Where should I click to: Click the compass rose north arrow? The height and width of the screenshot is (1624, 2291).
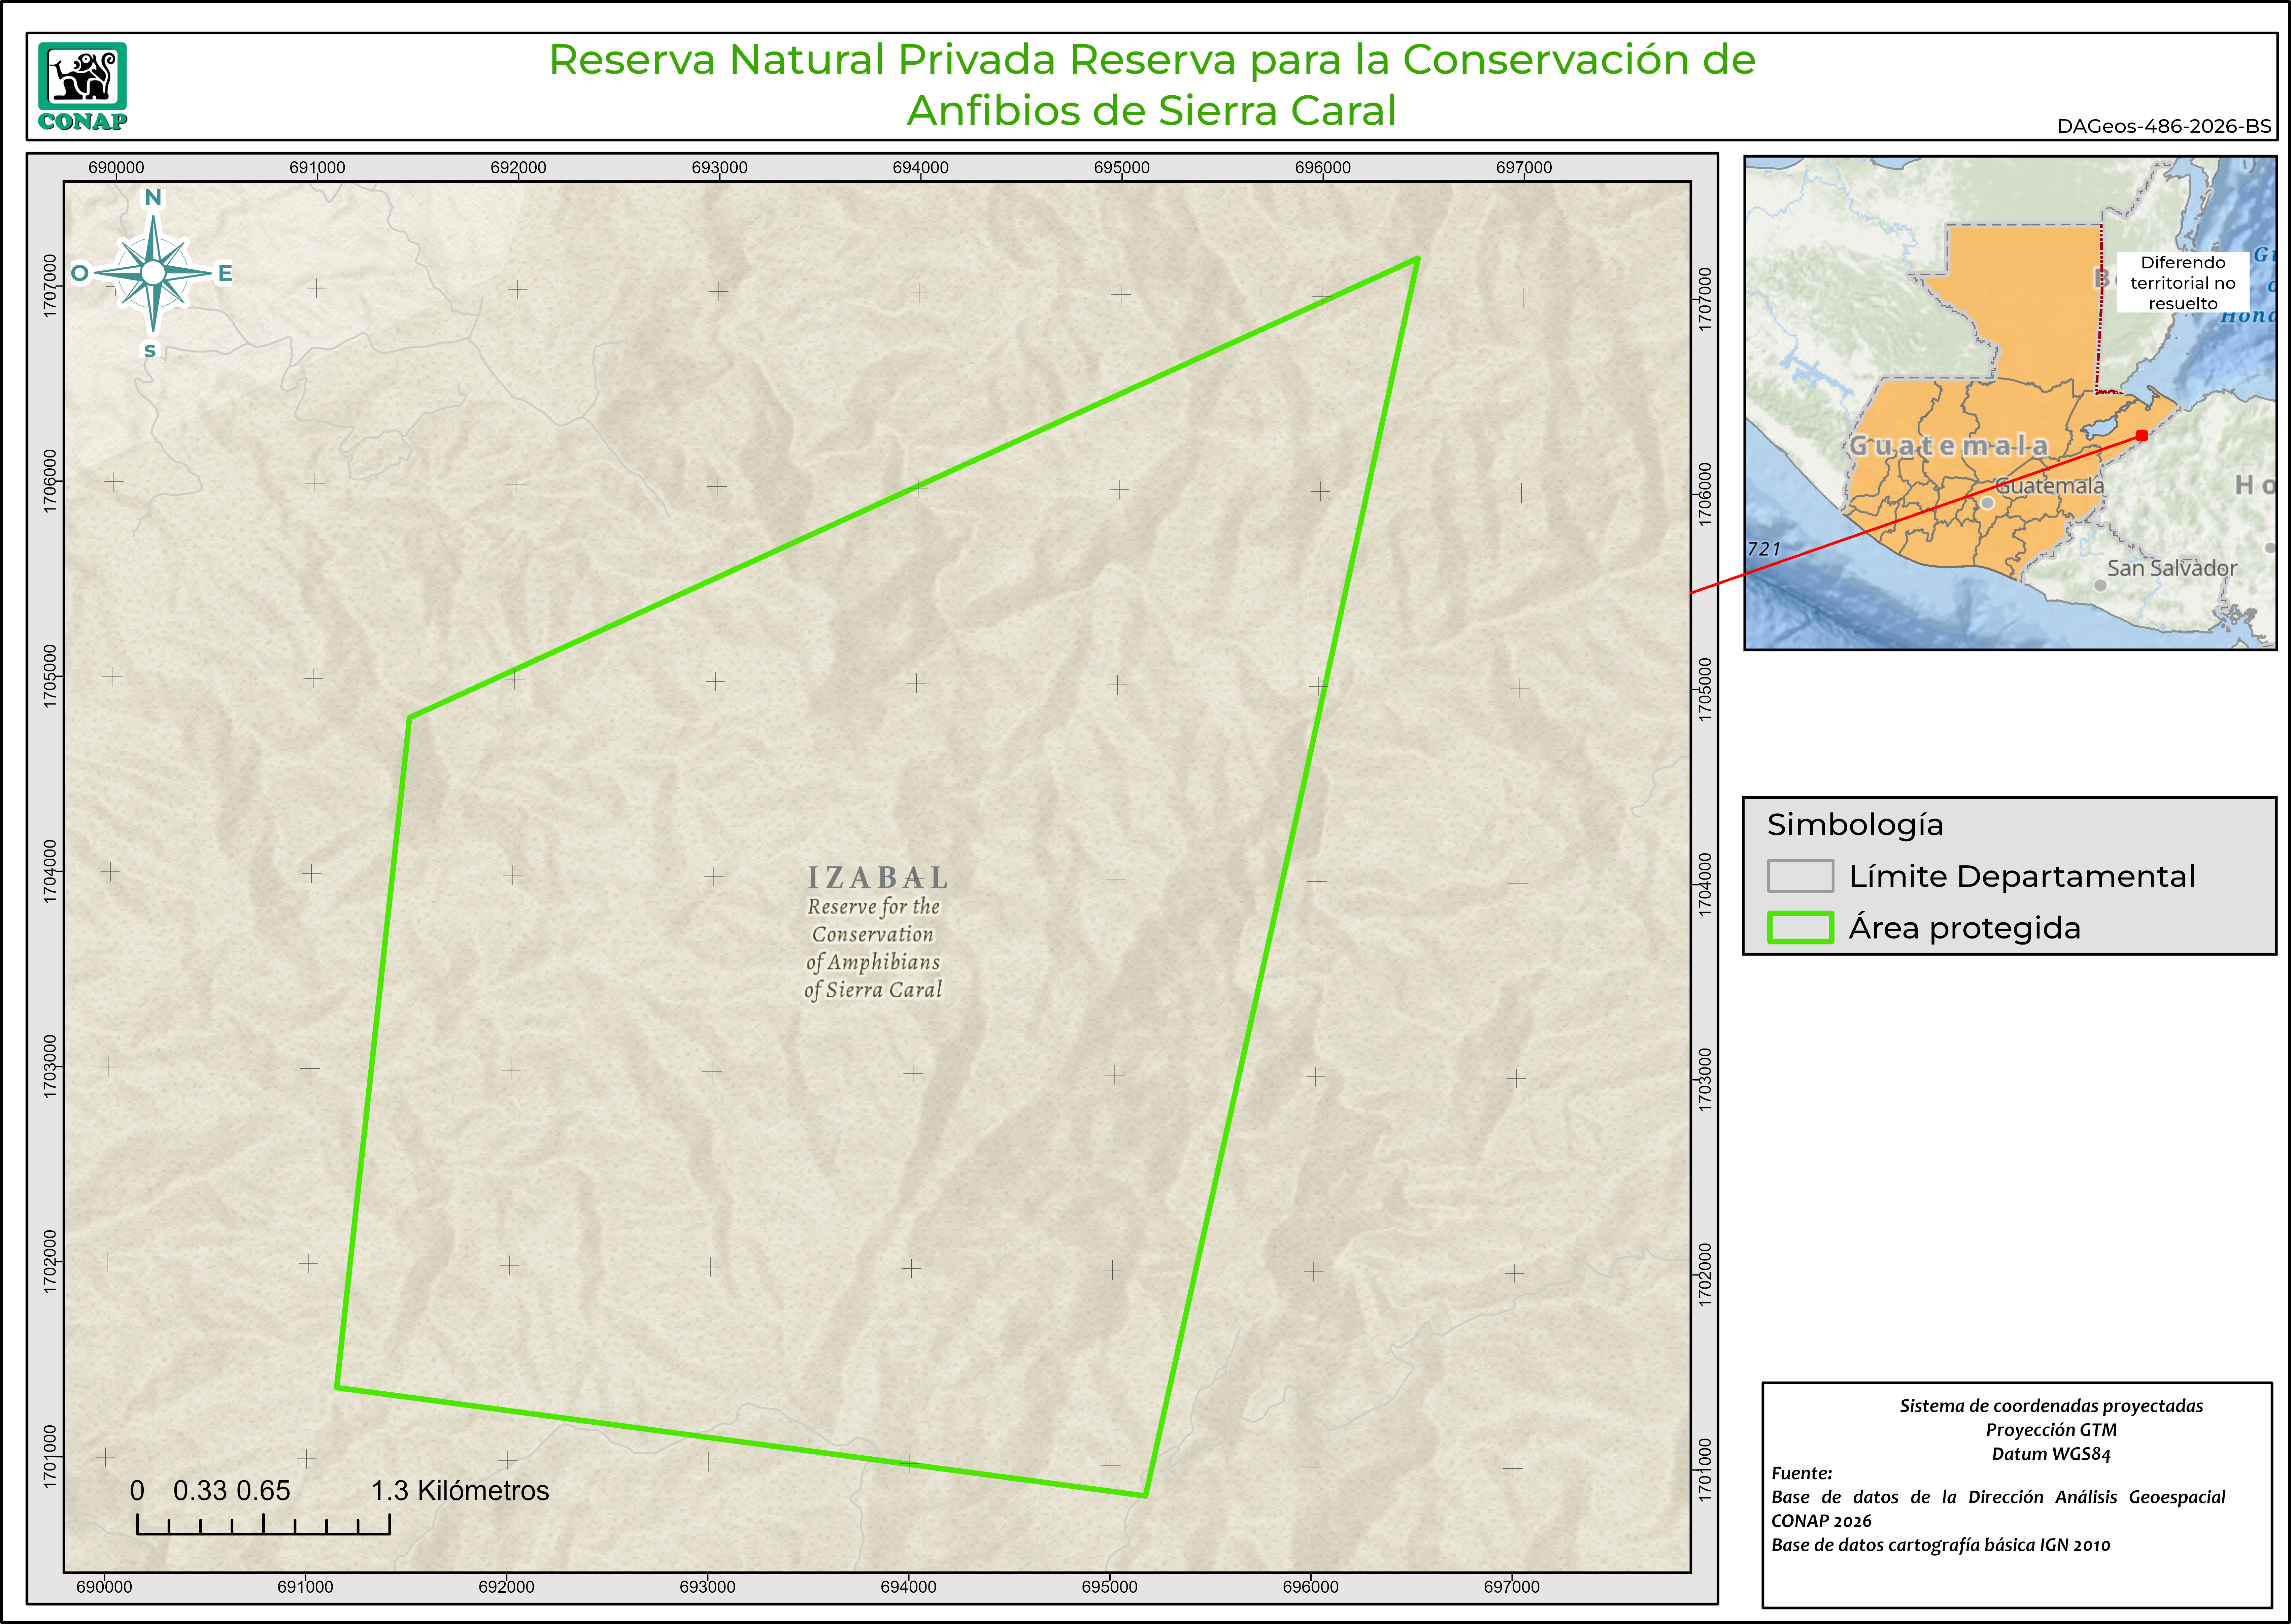(x=153, y=272)
